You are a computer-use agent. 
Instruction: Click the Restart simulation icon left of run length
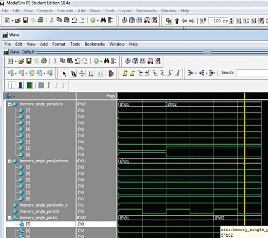click(x=203, y=21)
